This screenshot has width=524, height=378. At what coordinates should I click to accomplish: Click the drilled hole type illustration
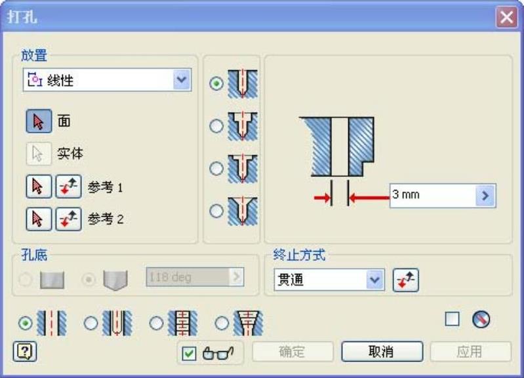pyautogui.click(x=243, y=83)
